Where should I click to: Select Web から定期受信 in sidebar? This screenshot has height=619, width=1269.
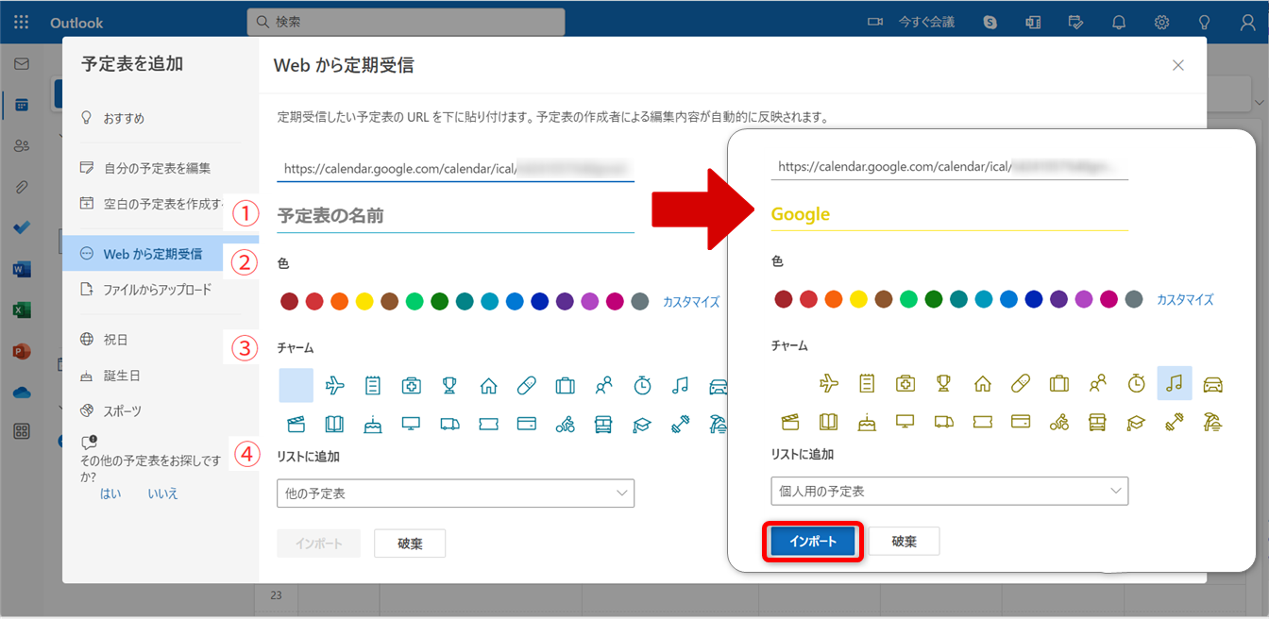point(152,254)
